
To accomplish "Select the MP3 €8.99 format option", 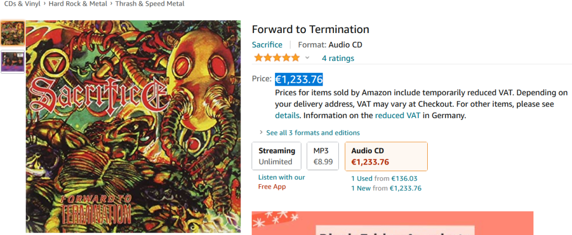I will 323,156.
